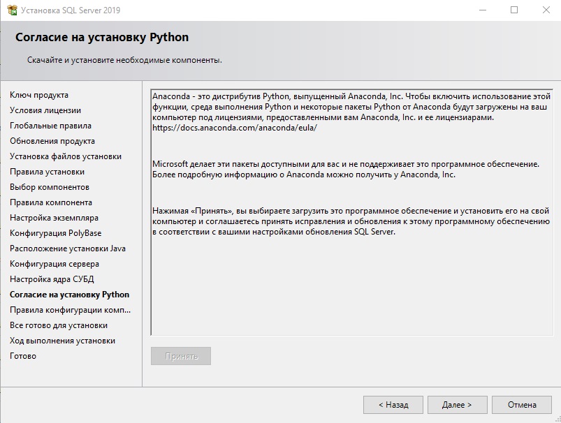Select the Ключ продукта step
561x423 pixels.
click(x=39, y=95)
